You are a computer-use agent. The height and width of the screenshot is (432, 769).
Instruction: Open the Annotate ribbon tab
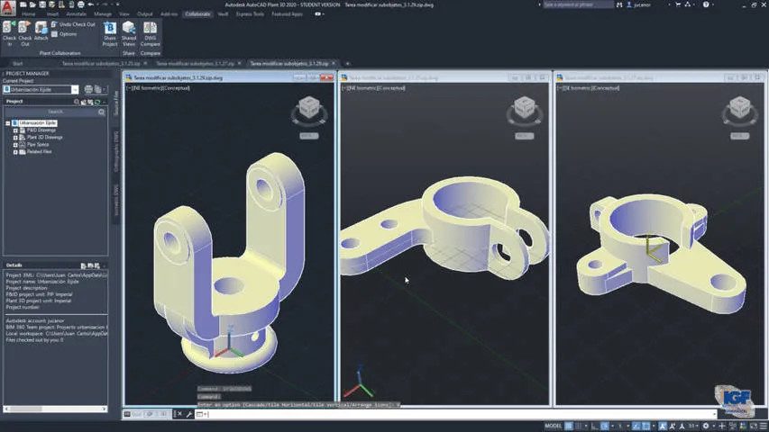click(77, 14)
